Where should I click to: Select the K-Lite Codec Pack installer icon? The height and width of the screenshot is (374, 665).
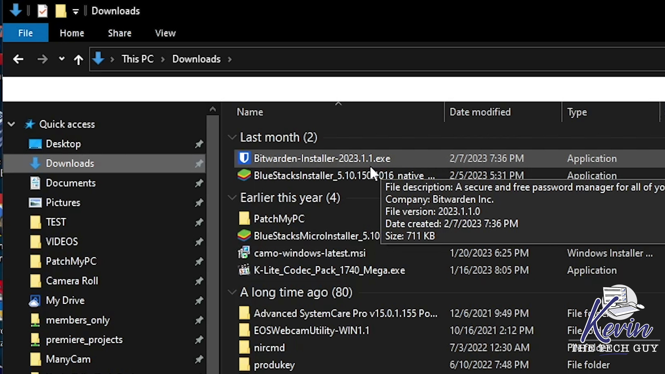pyautogui.click(x=244, y=270)
